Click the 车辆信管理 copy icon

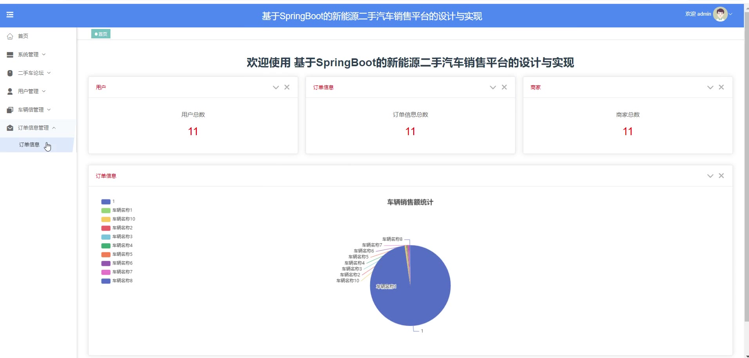[x=10, y=110]
